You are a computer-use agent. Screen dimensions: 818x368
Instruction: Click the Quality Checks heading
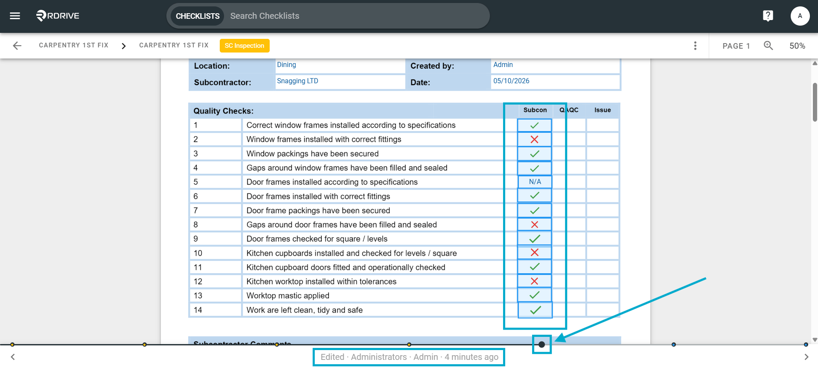point(223,111)
